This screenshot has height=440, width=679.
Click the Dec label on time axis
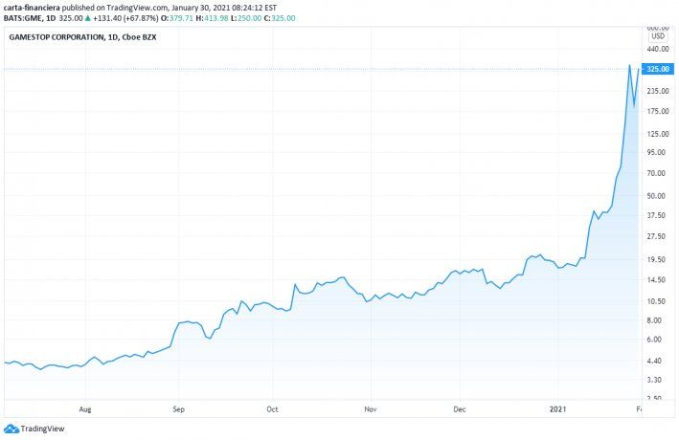tap(459, 407)
